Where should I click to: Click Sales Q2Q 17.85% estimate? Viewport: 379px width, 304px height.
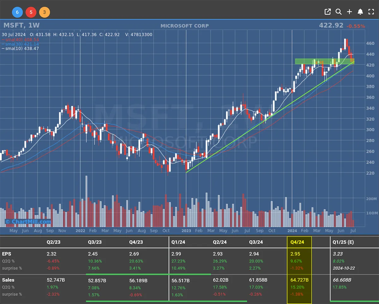[x=340, y=288]
